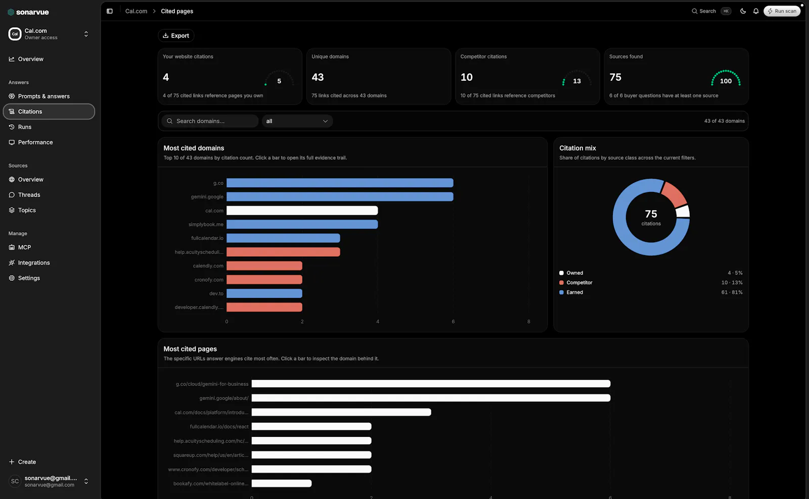Click the Unique domains card value 43
The width and height of the screenshot is (809, 499).
[318, 77]
